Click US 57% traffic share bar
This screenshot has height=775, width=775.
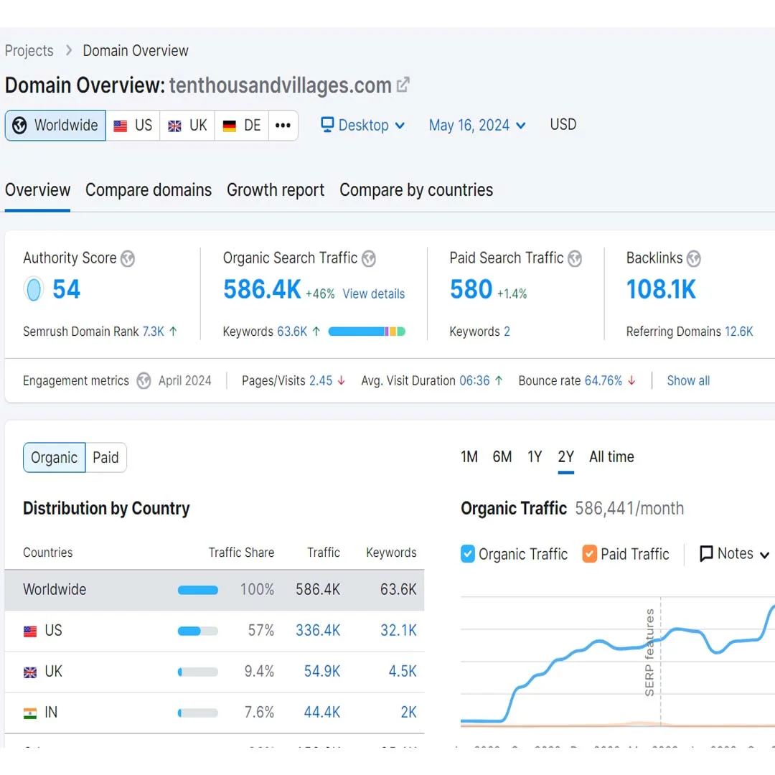click(198, 631)
